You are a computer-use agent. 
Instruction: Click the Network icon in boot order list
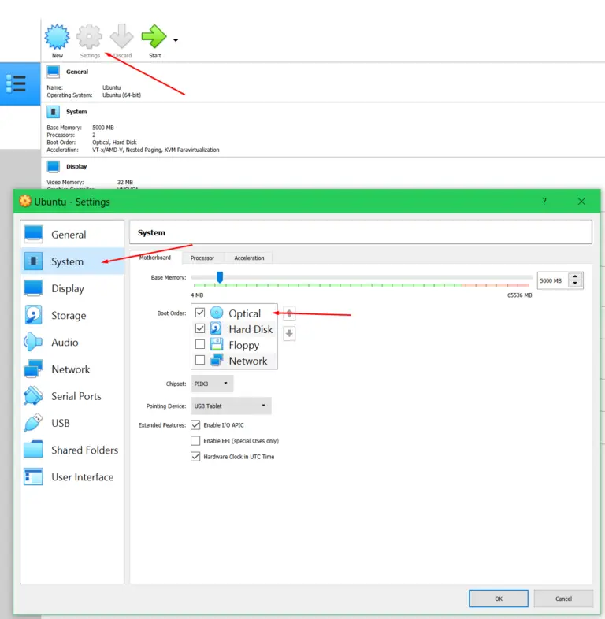217,360
